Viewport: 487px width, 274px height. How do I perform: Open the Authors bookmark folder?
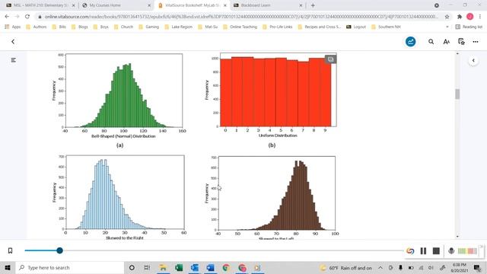point(37,27)
